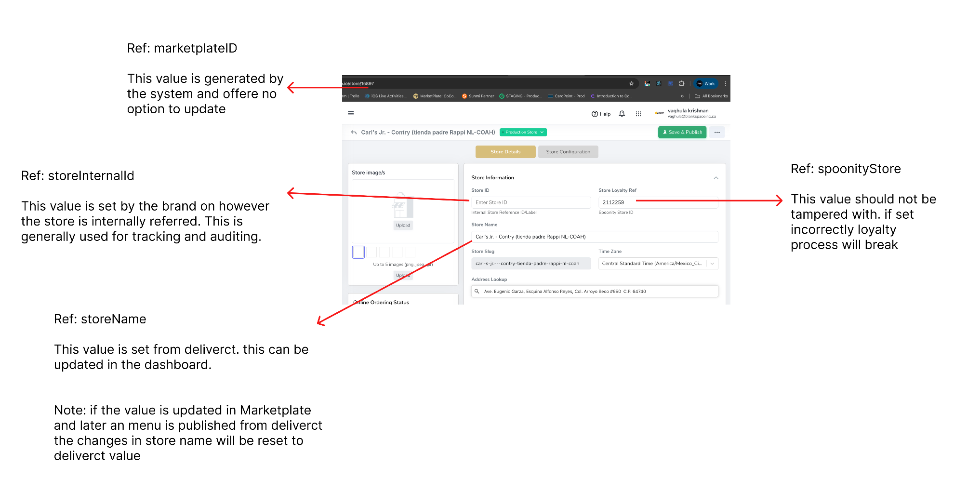Open the MarketPlate: CoCo bookmark
Screen dimensions: 954x493
click(435, 96)
